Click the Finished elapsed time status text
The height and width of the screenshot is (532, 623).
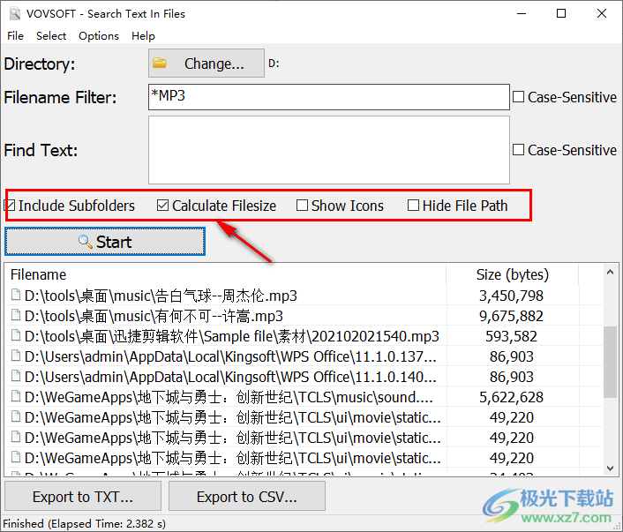tap(84, 524)
